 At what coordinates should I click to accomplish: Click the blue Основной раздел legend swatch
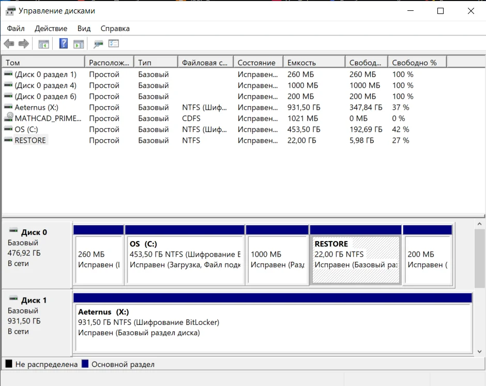85,364
